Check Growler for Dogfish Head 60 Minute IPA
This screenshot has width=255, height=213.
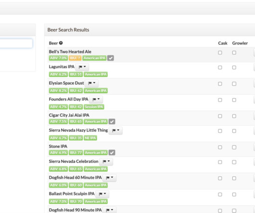point(234,178)
